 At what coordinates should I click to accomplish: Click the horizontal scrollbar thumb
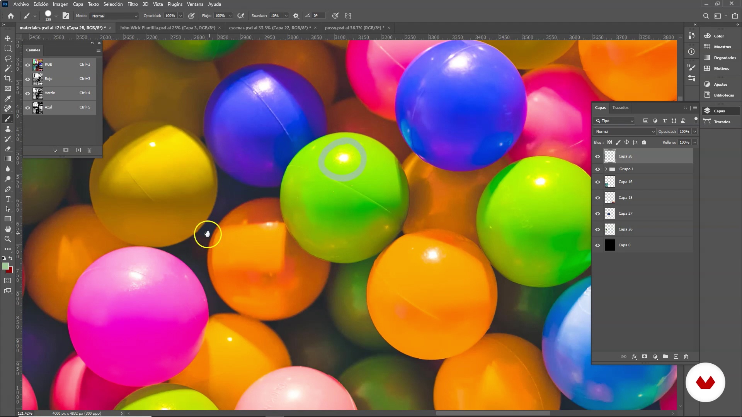(x=493, y=413)
